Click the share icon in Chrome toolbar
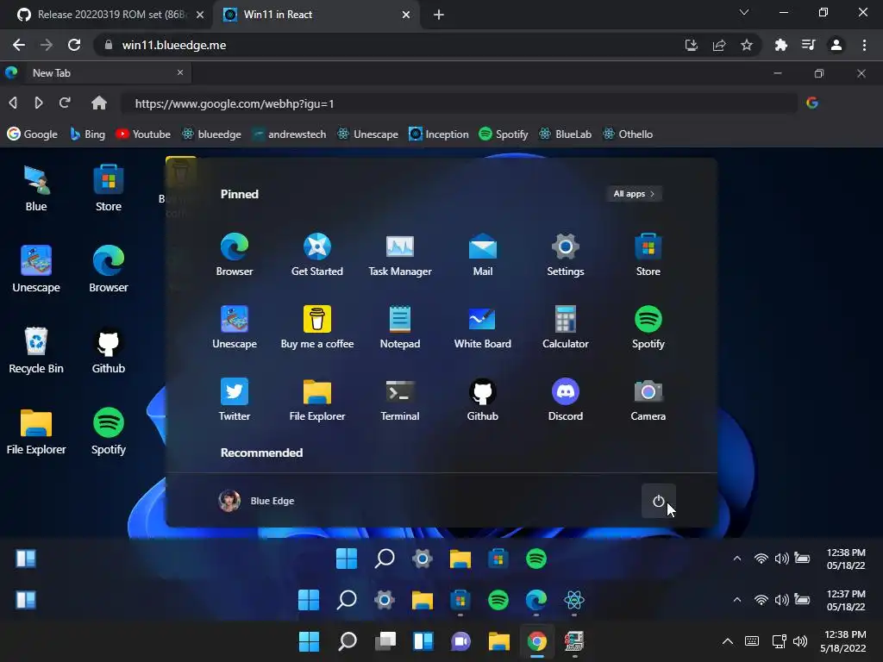 click(719, 45)
